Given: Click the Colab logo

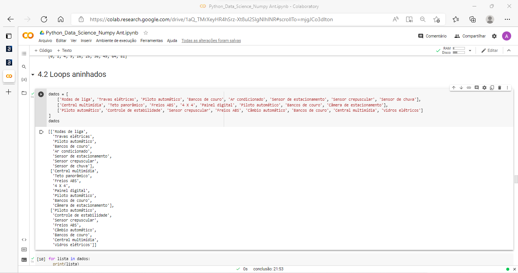Looking at the screenshot, I should click(28, 36).
